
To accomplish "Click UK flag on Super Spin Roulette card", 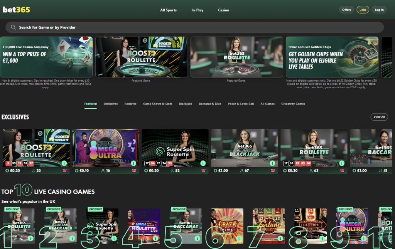I will pos(203,171).
